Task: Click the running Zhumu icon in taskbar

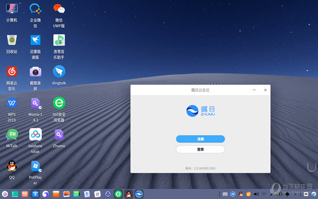Action: point(139,194)
